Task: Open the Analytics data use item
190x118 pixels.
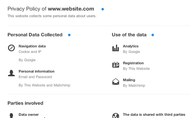Action: 131,46
